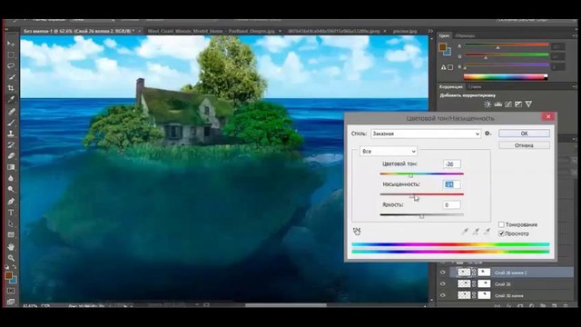Add Exposure adjustment icon

[518, 104]
